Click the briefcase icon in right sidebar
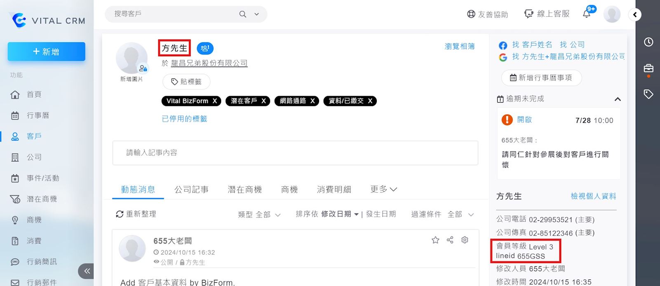This screenshot has height=286, width=660. [648, 68]
